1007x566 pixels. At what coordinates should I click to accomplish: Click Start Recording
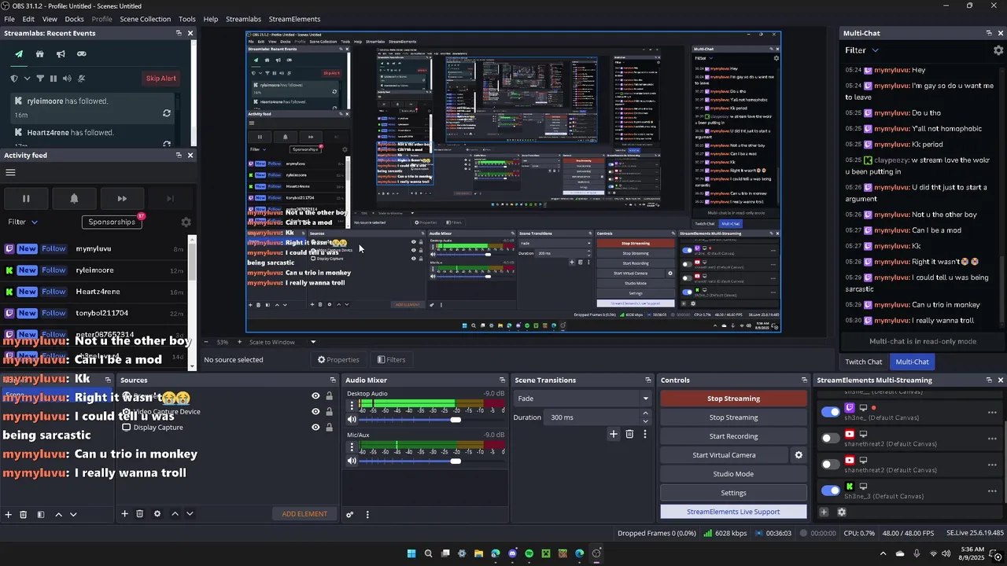733,436
